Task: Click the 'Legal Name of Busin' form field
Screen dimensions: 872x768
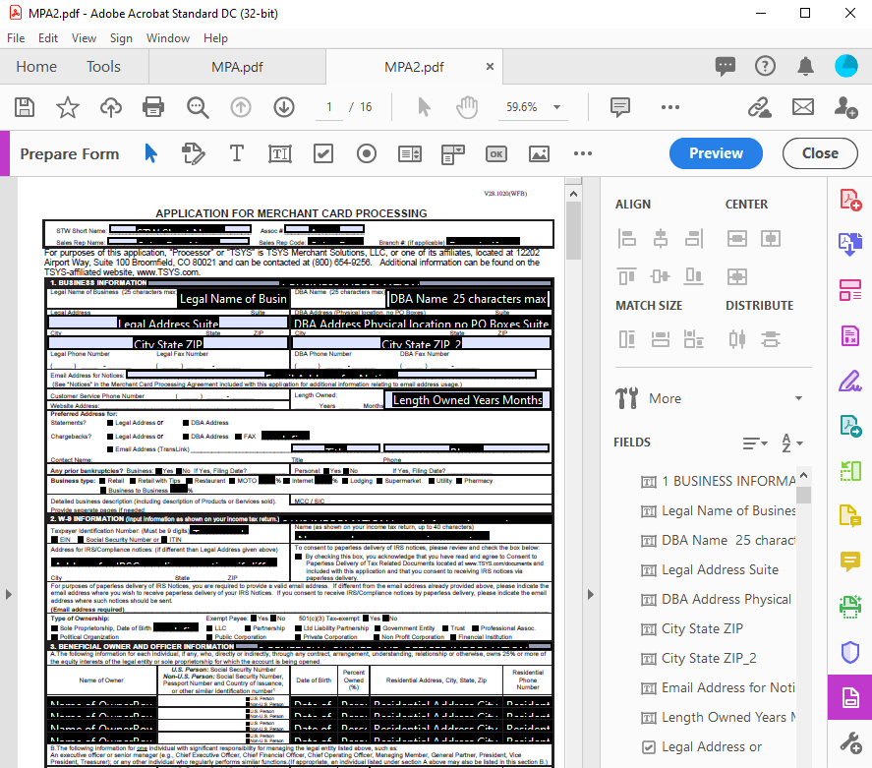Action: coord(233,299)
